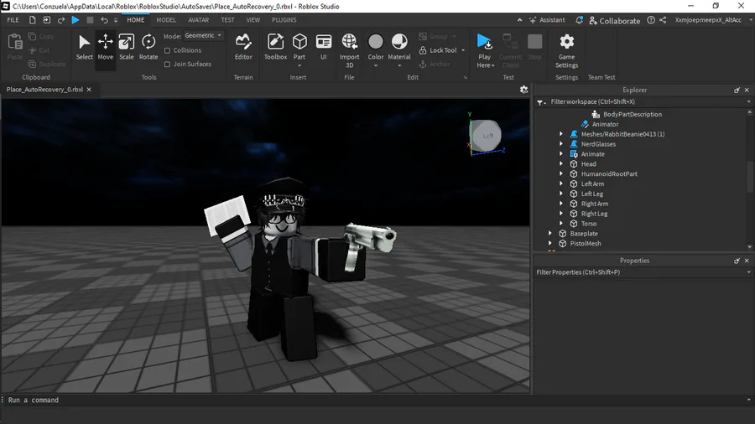This screenshot has width=755, height=424.
Task: Undock the Properties panel
Action: pos(737,261)
